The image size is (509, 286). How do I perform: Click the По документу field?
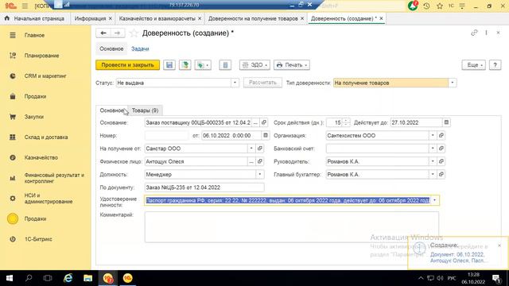tap(204, 187)
